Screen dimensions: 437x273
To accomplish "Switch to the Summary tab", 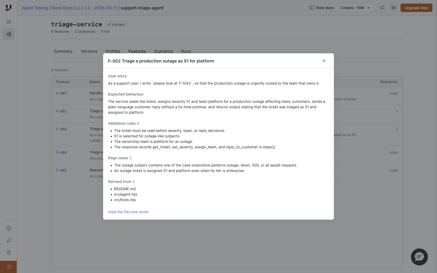I will (x=63, y=51).
